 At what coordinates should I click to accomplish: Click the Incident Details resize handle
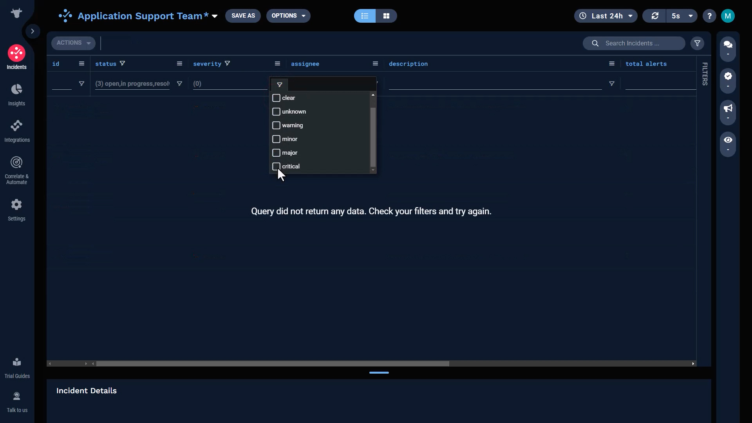click(x=379, y=372)
